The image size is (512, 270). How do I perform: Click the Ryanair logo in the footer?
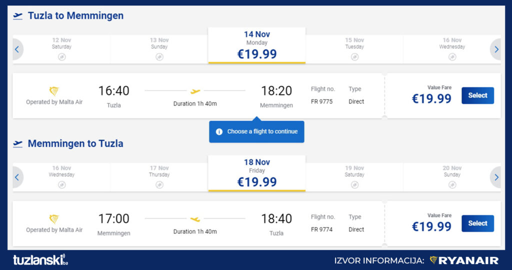(464, 260)
